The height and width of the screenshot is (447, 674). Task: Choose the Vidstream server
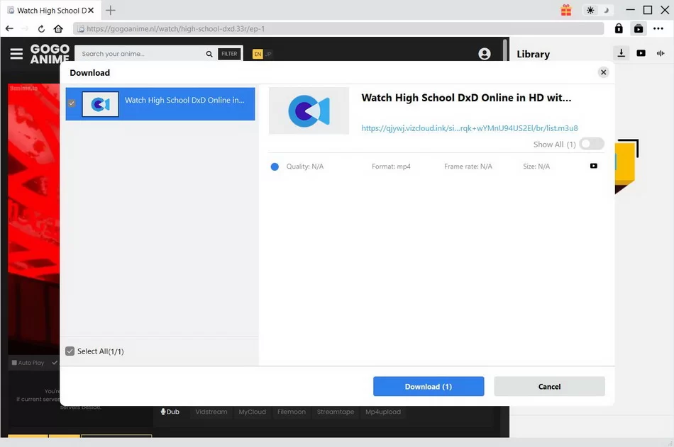click(x=211, y=412)
